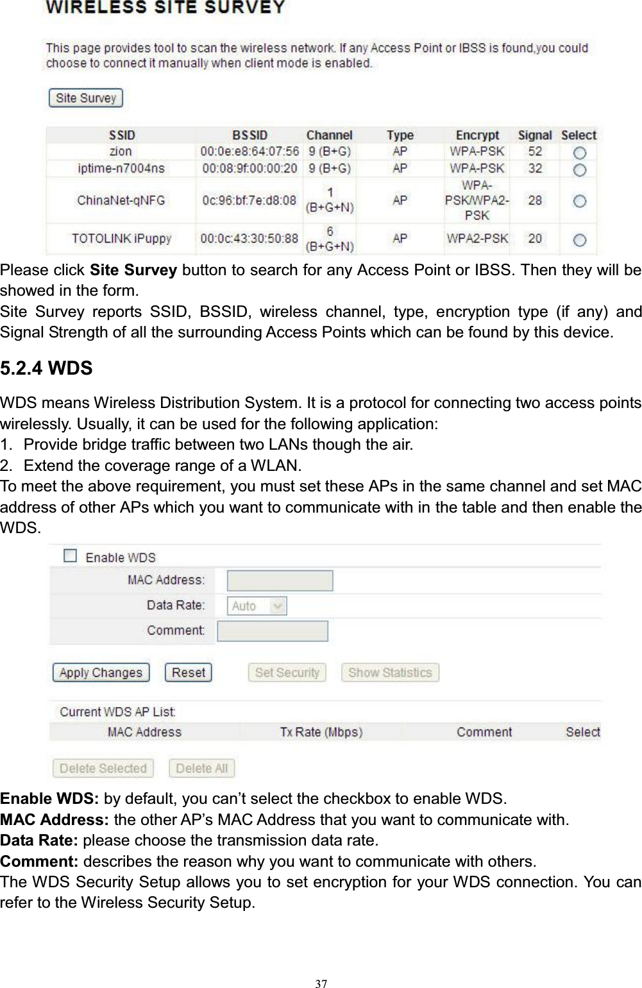Image resolution: width=642 pixels, height=988 pixels.
Task: Click the Signal column header
Action: tap(535, 135)
